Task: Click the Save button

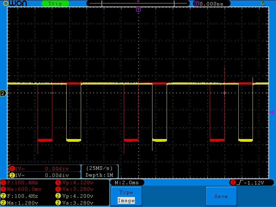Action: (x=221, y=196)
